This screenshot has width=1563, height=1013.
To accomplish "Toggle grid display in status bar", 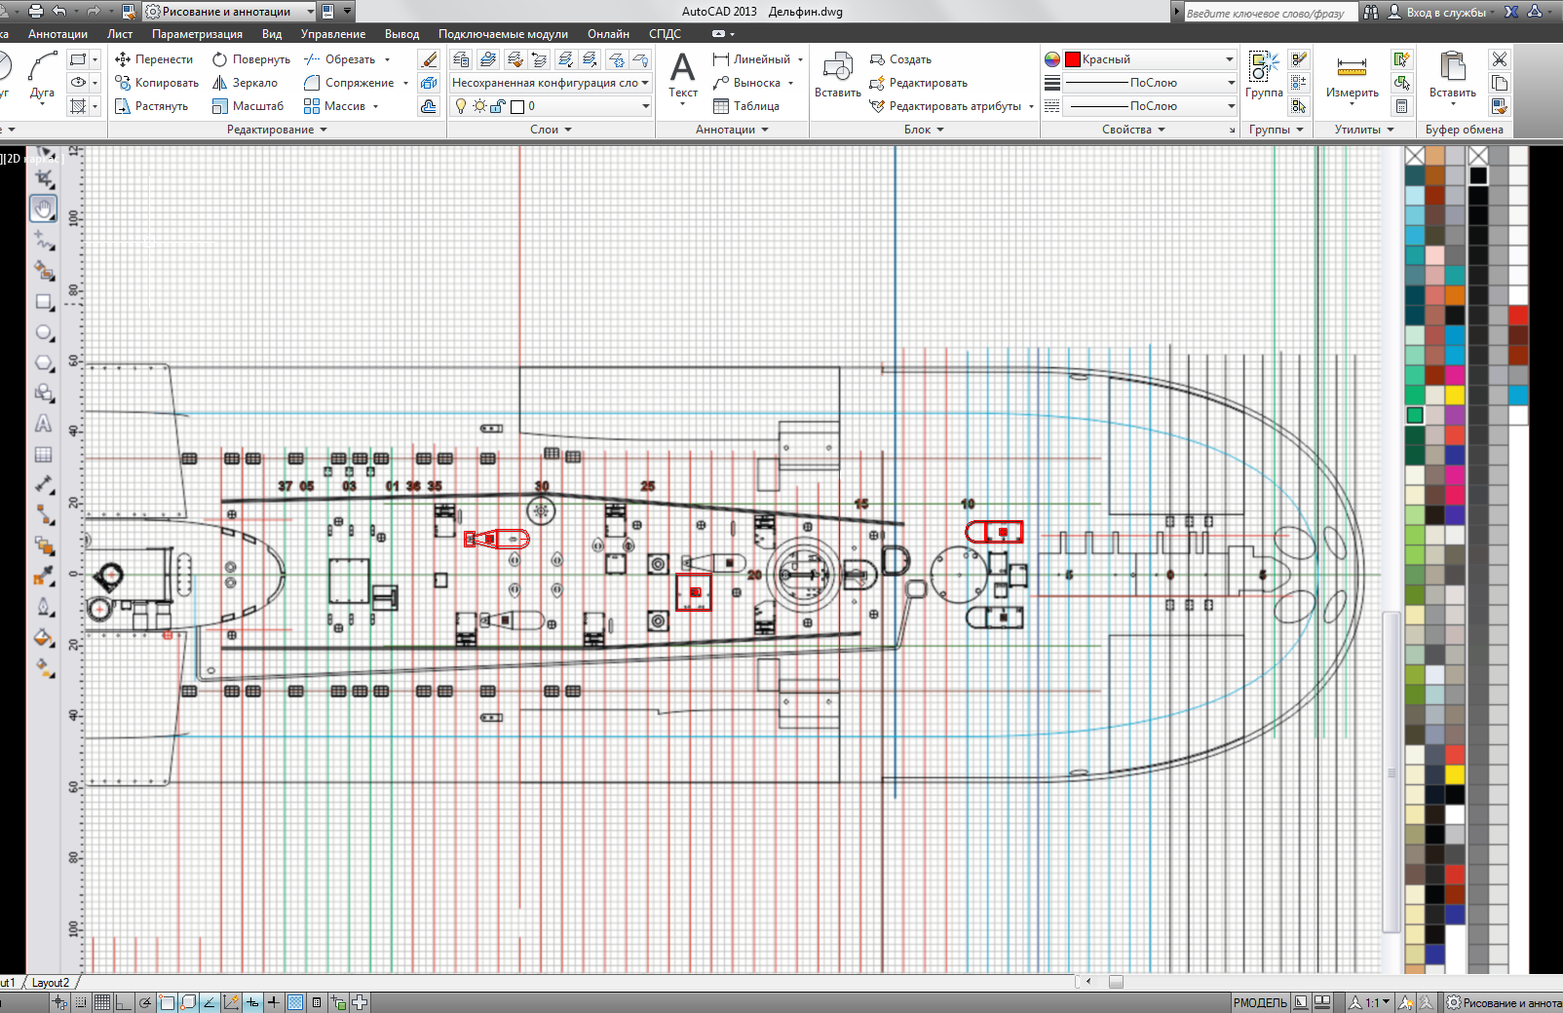I will coord(102,1002).
